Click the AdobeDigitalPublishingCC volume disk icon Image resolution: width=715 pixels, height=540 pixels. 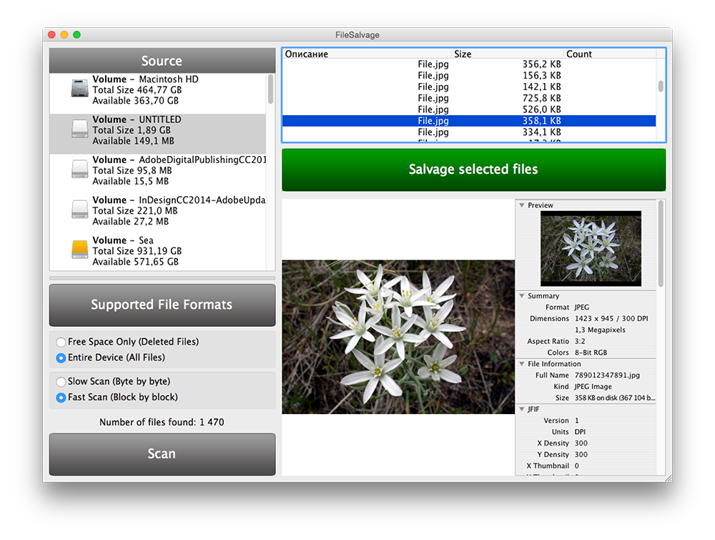79,170
